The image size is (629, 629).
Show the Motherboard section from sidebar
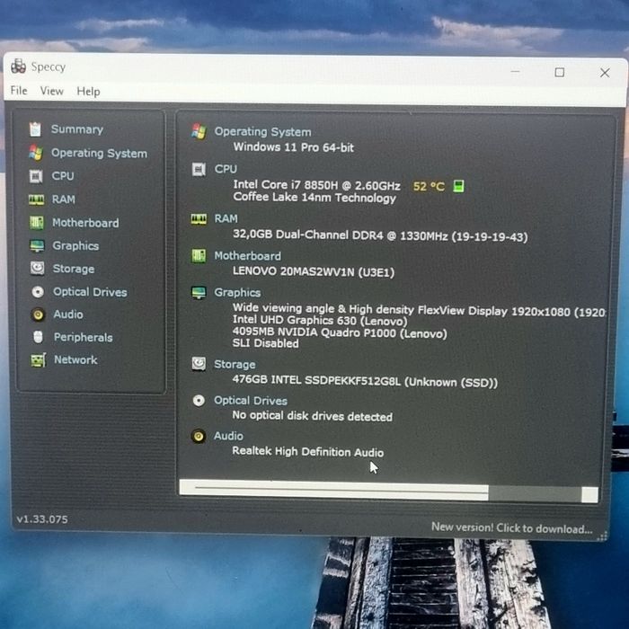pyautogui.click(x=85, y=223)
